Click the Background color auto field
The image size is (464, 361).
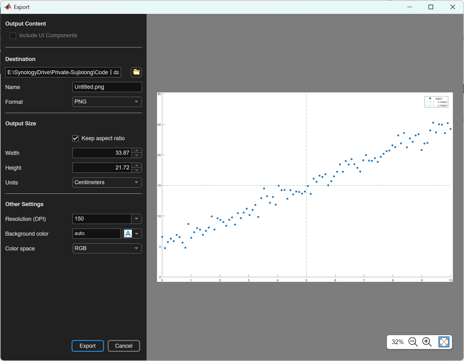(97, 233)
